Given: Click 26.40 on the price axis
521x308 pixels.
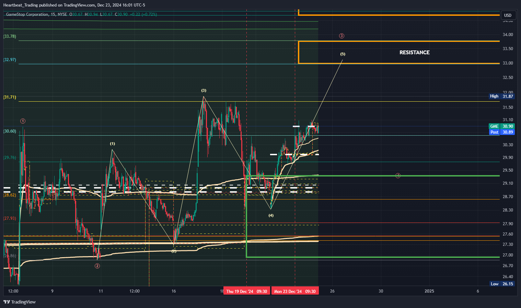Looking at the screenshot, I should pyautogui.click(x=508, y=277).
